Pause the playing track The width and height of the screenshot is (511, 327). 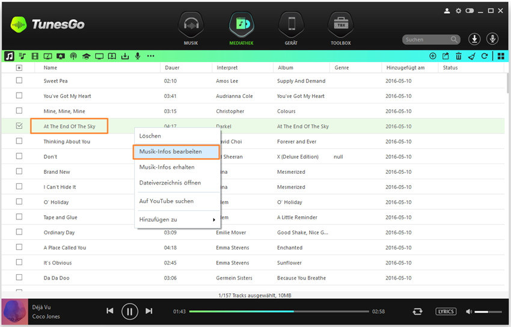[130, 312]
